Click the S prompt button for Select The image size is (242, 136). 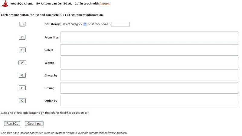[22, 50]
